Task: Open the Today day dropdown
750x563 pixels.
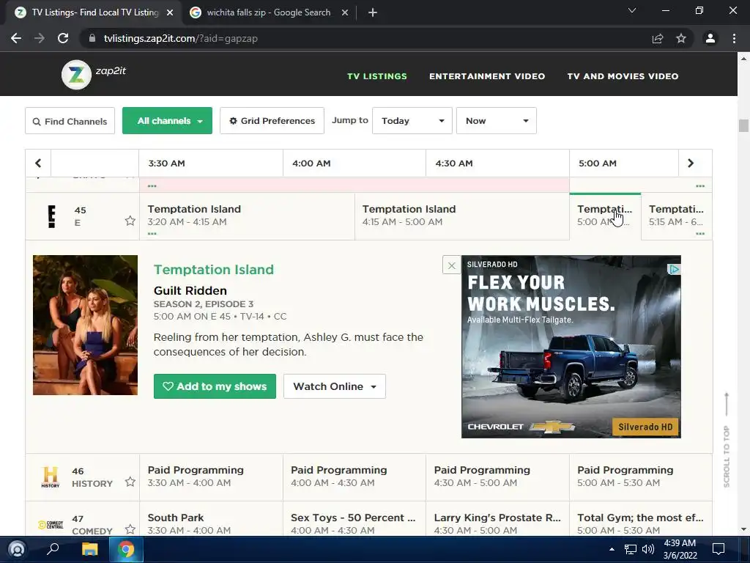Action: click(412, 121)
